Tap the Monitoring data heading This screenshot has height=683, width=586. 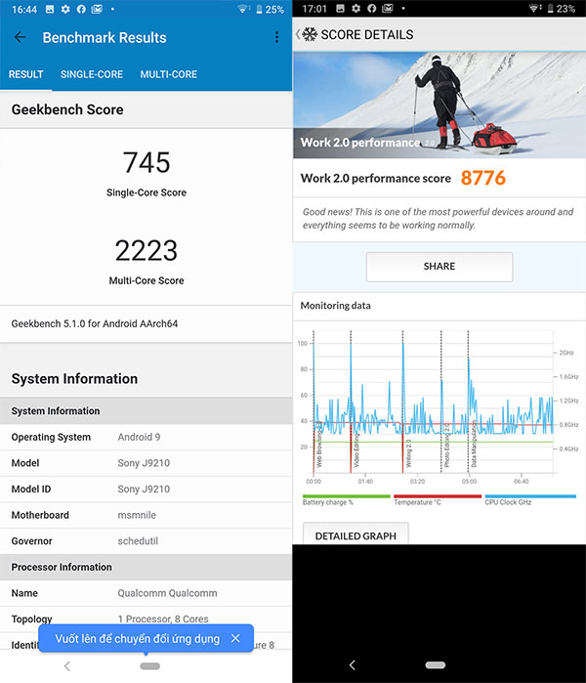[x=335, y=306]
